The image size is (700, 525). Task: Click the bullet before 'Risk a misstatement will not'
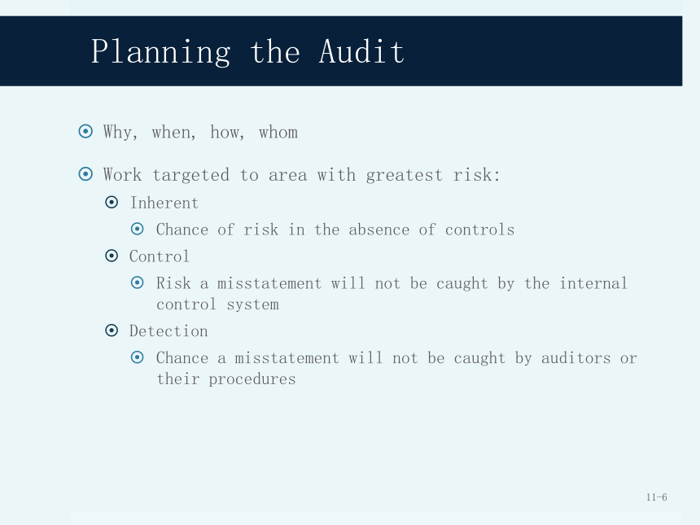coord(137,282)
